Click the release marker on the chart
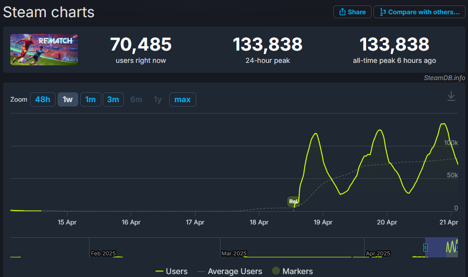468x277 pixels. pos(293,201)
